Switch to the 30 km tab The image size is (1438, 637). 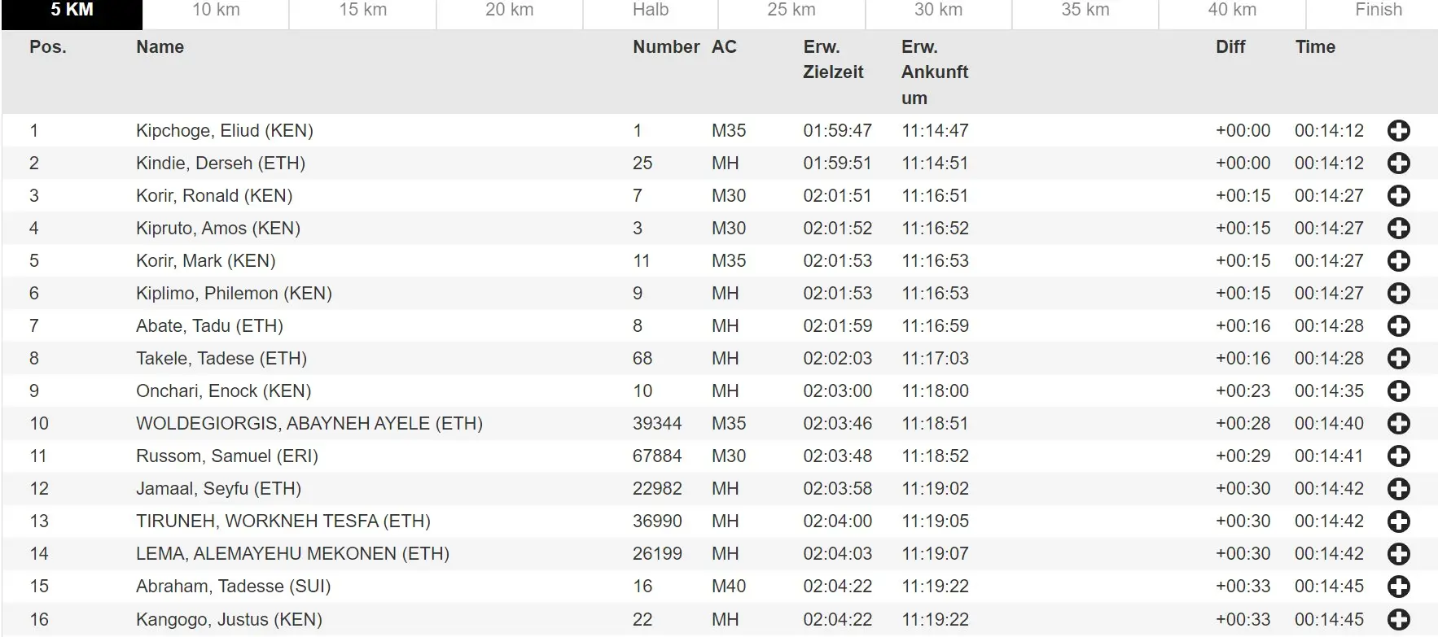click(x=938, y=11)
